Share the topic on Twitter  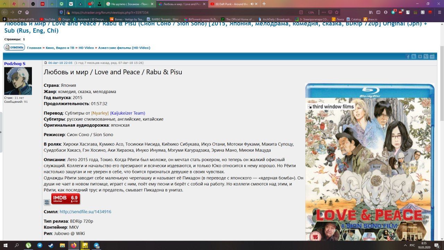pyautogui.click(x=414, y=57)
